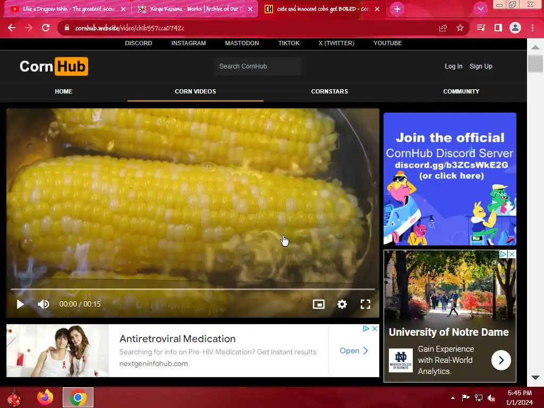The height and width of the screenshot is (408, 544).
Task: Close the Like a Dragon Ishin tab
Action: (x=123, y=9)
